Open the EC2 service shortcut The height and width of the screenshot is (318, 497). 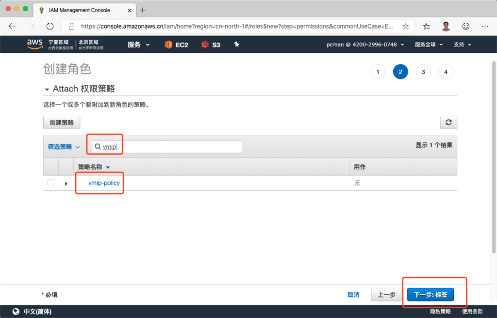click(176, 45)
